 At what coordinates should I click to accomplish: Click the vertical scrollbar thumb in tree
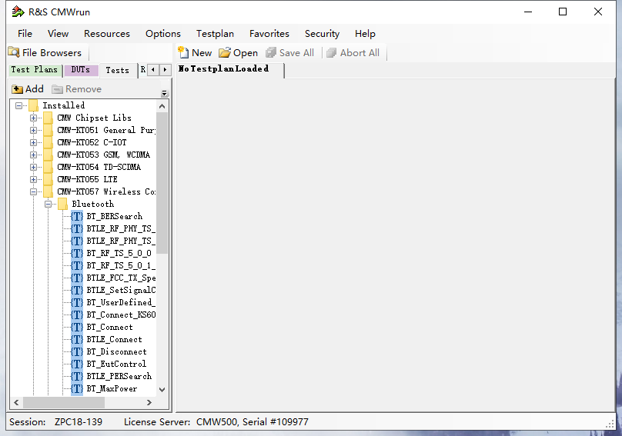pos(162,183)
